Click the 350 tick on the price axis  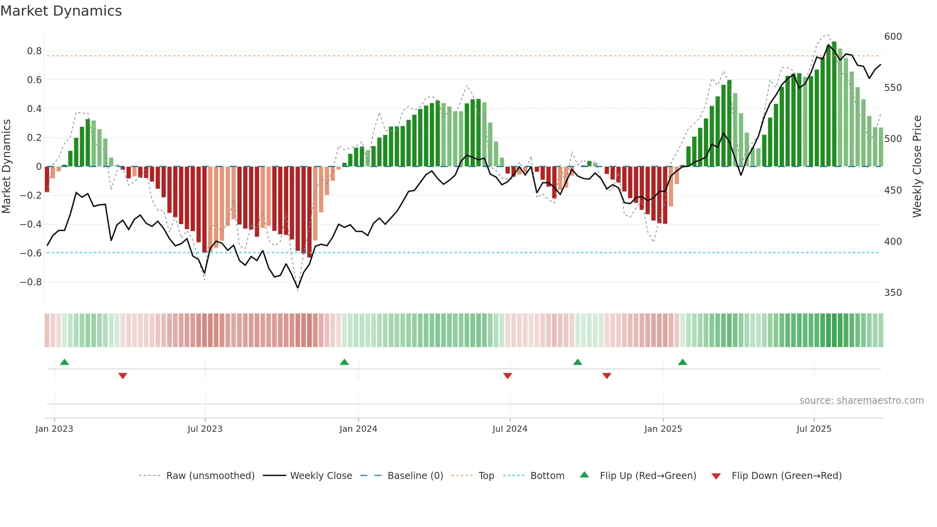point(893,293)
